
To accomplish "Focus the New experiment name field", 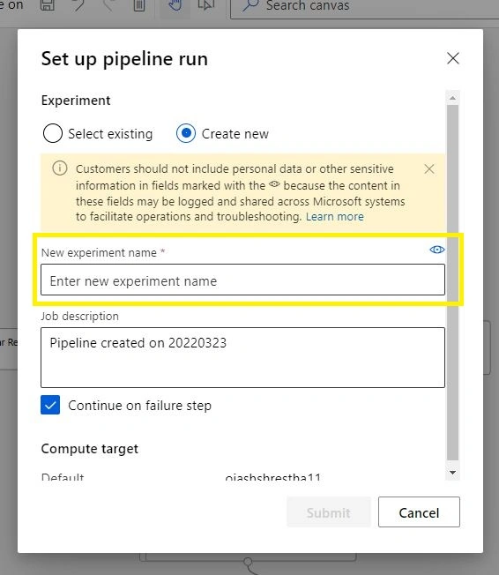I will pyautogui.click(x=242, y=280).
